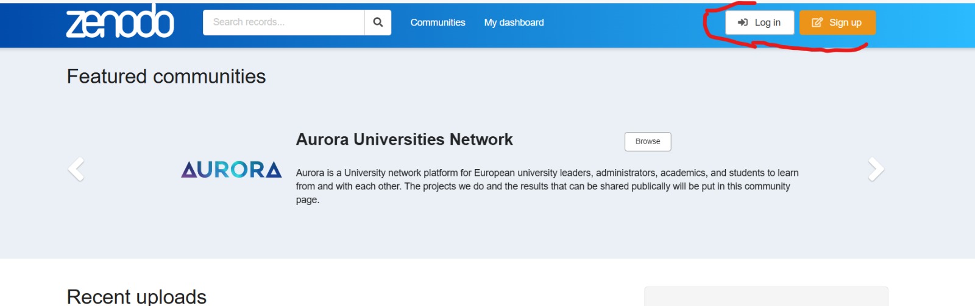This screenshot has height=306, width=975.
Task: Click the Log in arrow icon
Action: pyautogui.click(x=742, y=23)
